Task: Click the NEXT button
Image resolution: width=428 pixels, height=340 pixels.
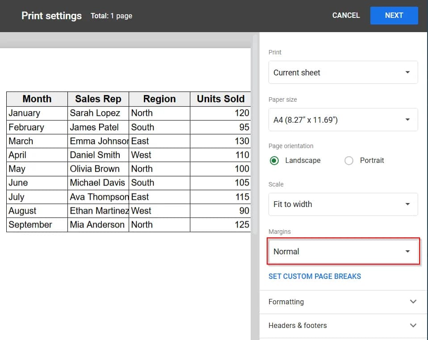Action: coord(394,16)
